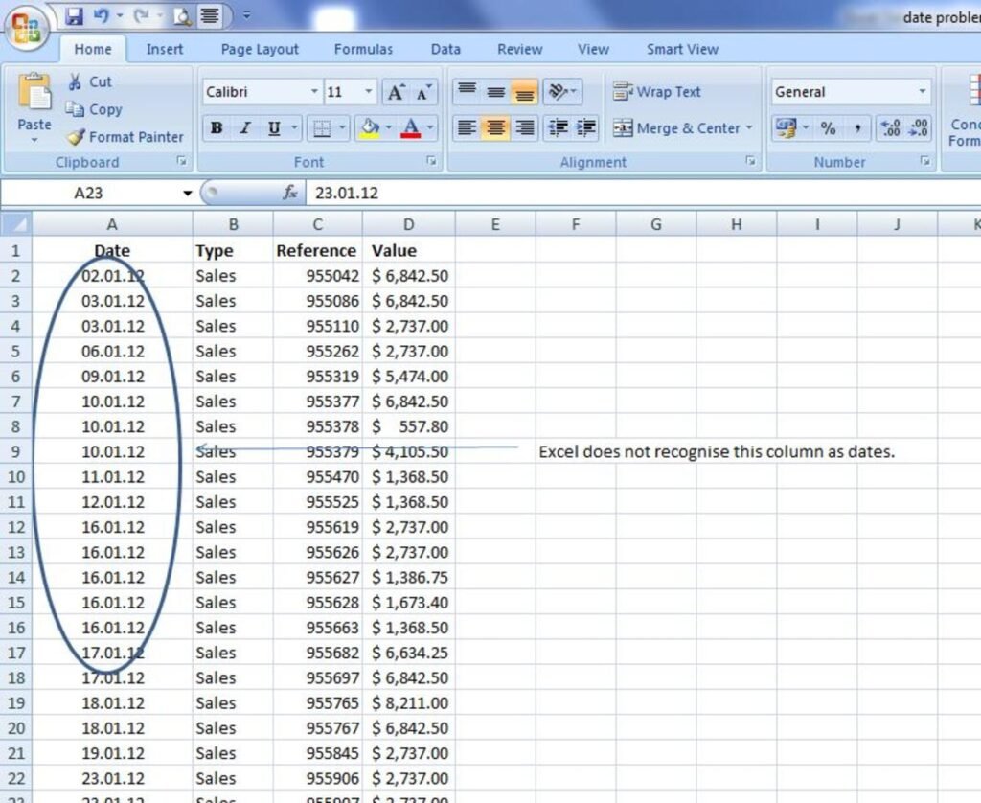This screenshot has width=981, height=803.
Task: Open the Calibri font name dropdown
Action: (314, 92)
